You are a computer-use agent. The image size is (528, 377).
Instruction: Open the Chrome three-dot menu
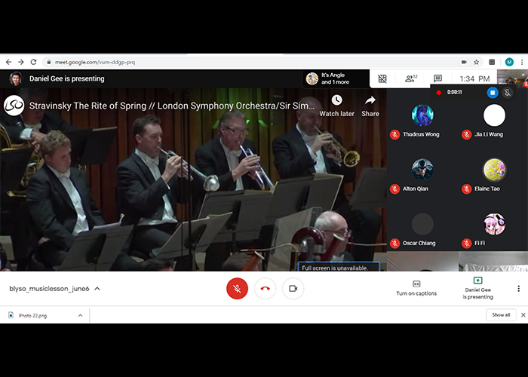pos(522,62)
